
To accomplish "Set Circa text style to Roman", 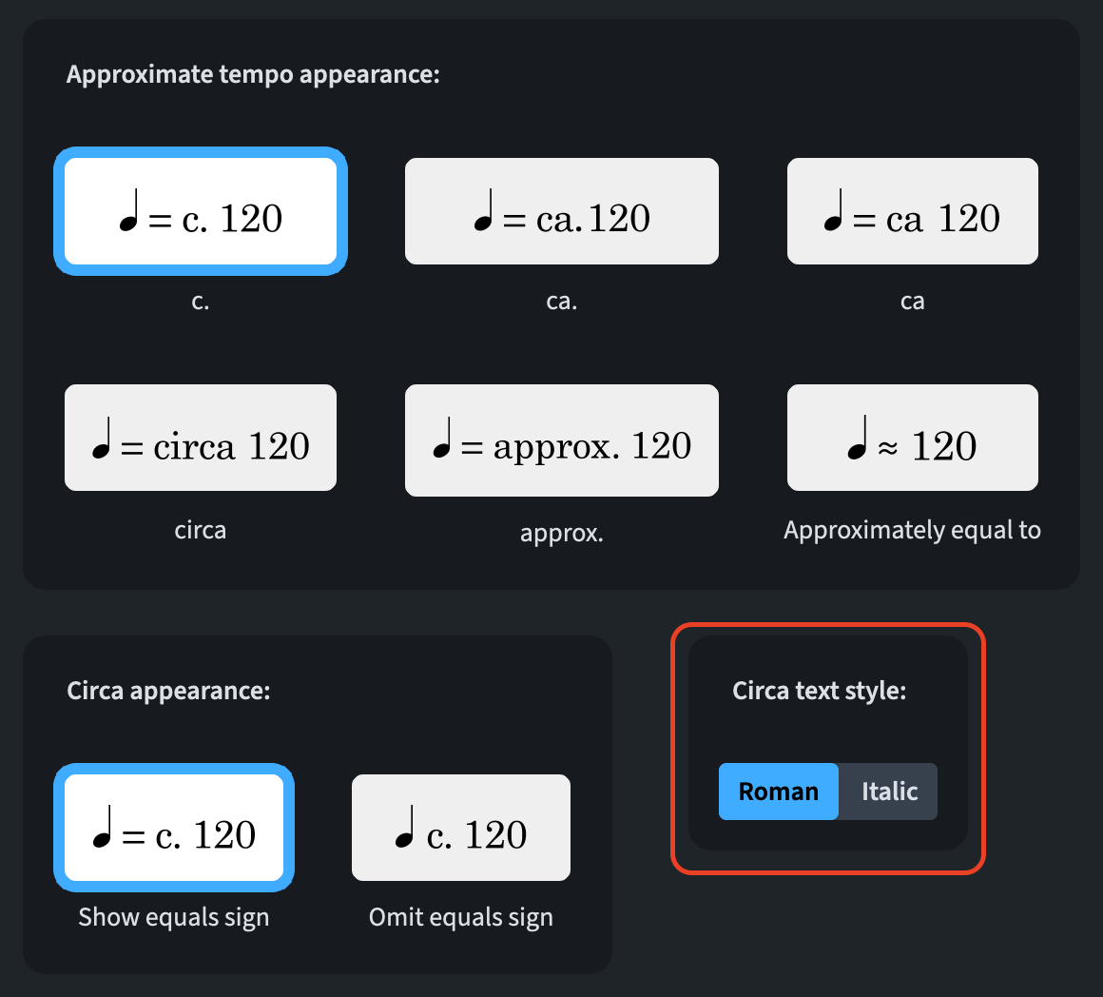I will point(779,792).
